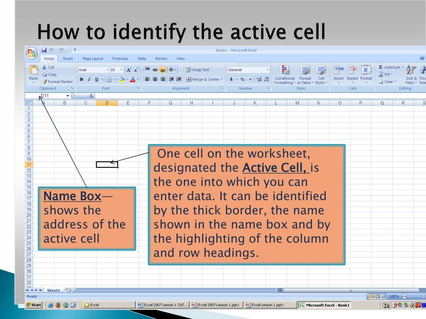Open the Page Layout tab
Image resolution: width=426 pixels, height=319 pixels.
93,59
